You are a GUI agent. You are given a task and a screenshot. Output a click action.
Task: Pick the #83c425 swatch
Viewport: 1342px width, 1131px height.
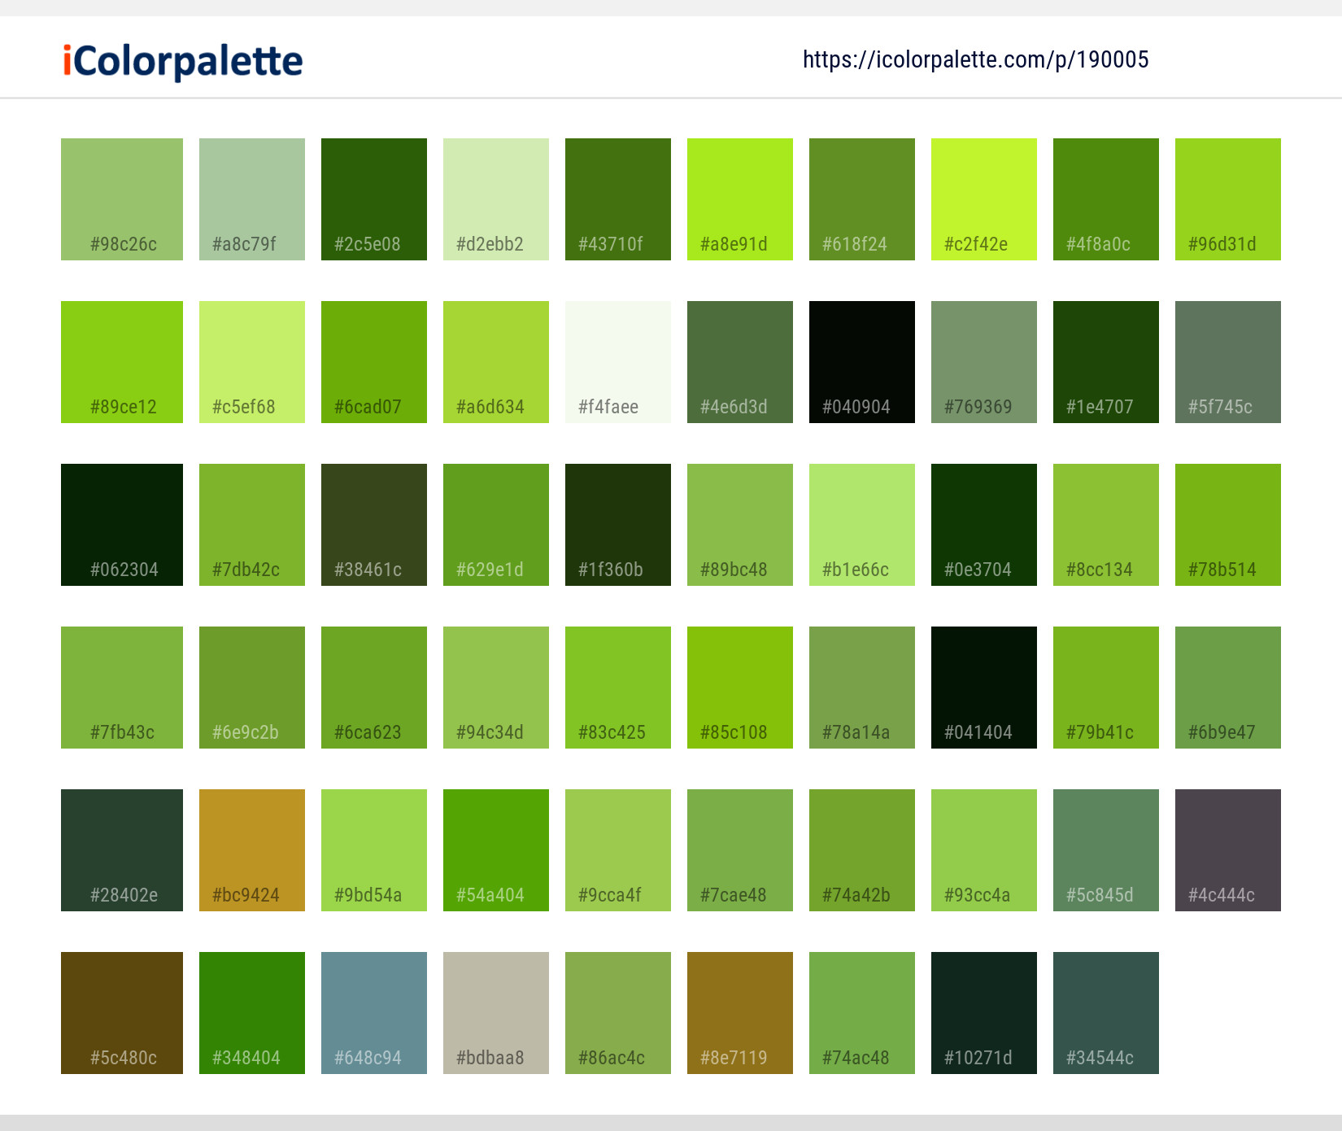tap(618, 688)
